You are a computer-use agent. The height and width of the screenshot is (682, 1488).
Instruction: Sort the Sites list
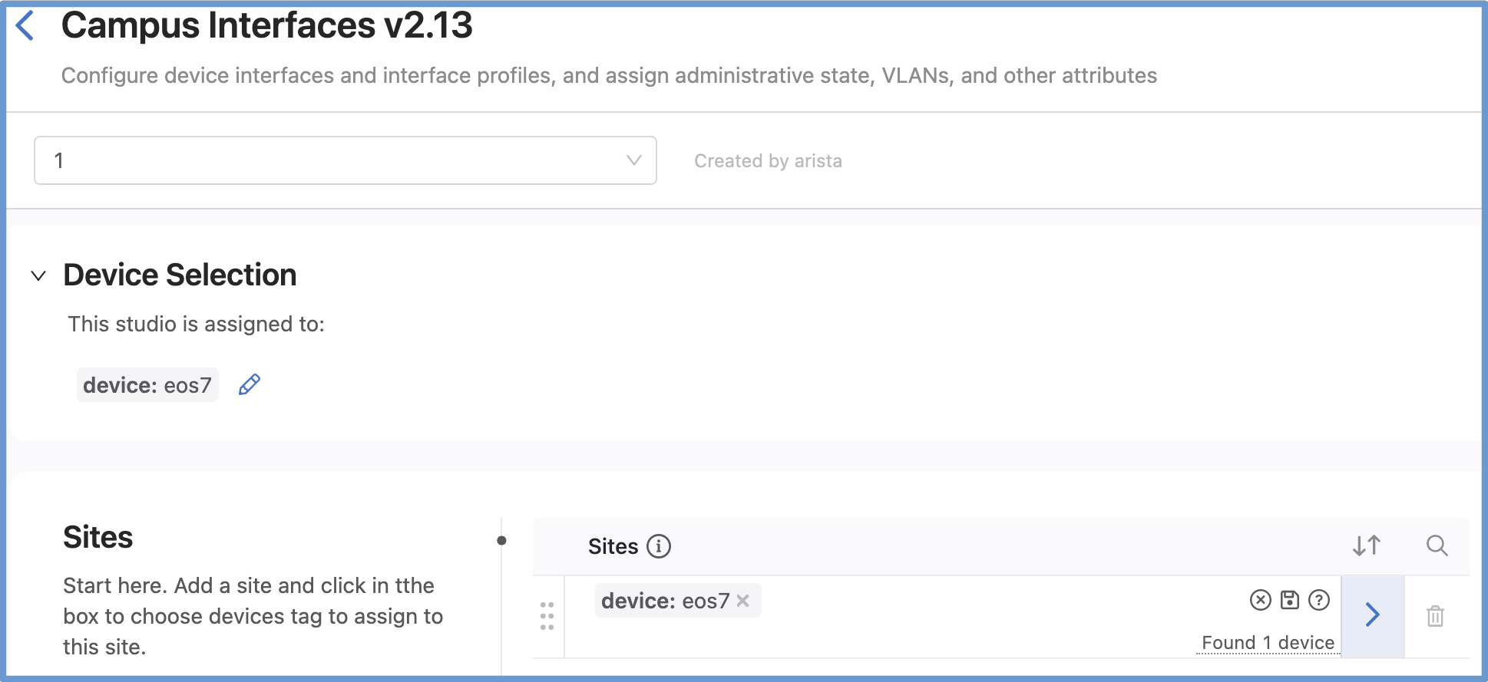pyautogui.click(x=1366, y=545)
